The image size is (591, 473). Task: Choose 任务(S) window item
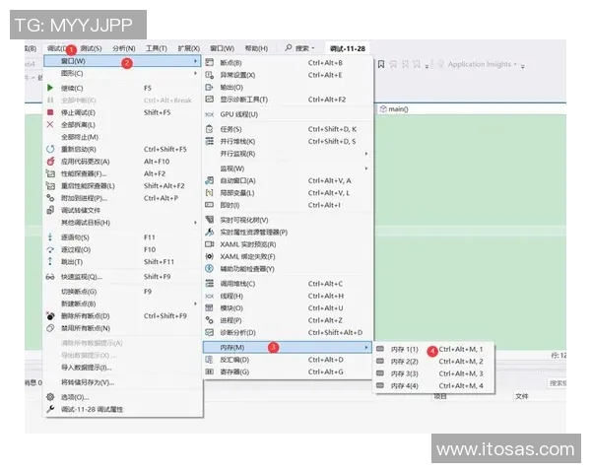288,129
